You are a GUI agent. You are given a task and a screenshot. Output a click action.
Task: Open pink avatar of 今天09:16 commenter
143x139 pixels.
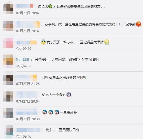(x=8, y=43)
